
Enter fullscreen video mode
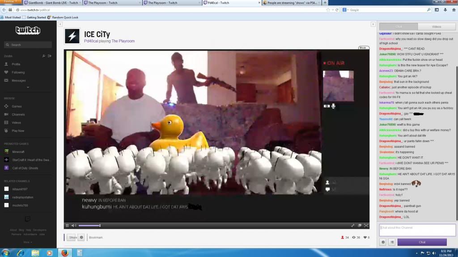coord(366,225)
